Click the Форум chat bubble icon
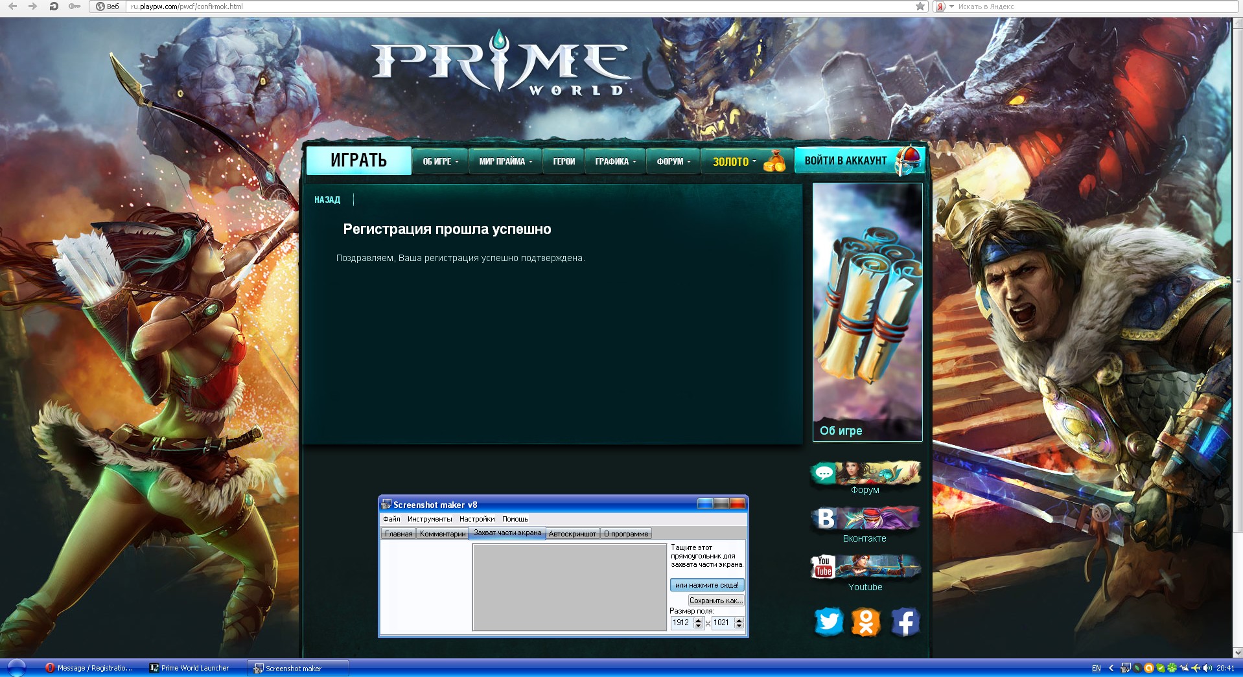Screen dimensions: 1243x677 (x=824, y=473)
